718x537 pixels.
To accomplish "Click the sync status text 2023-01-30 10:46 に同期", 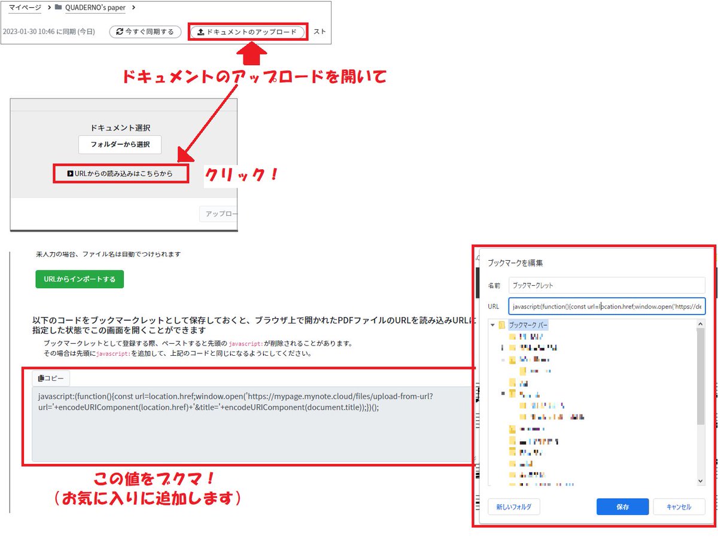I will pos(48,32).
